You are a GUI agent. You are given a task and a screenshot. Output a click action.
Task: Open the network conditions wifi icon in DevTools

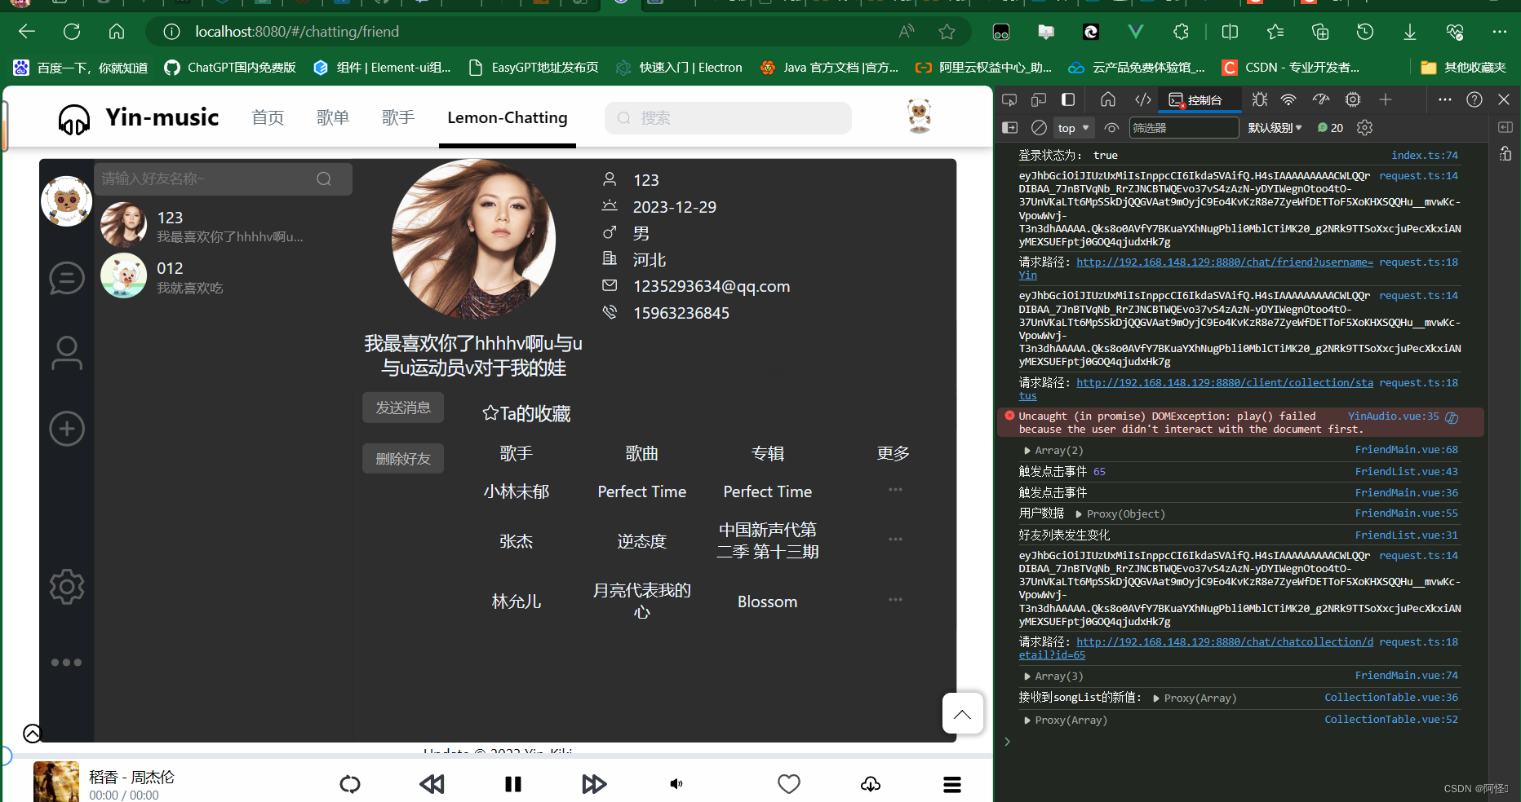point(1288,99)
